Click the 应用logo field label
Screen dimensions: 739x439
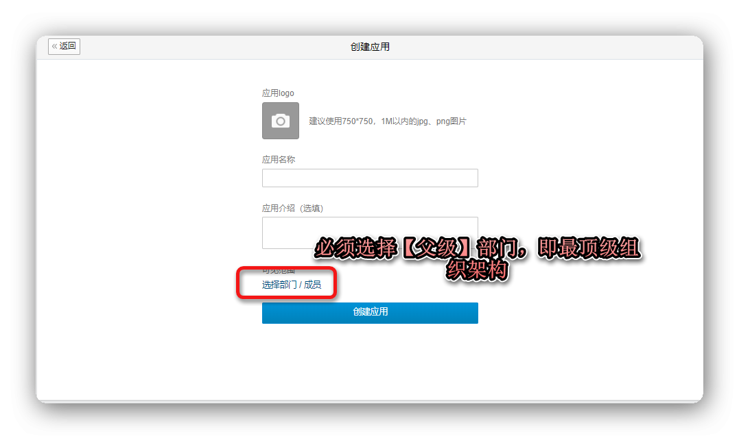278,93
